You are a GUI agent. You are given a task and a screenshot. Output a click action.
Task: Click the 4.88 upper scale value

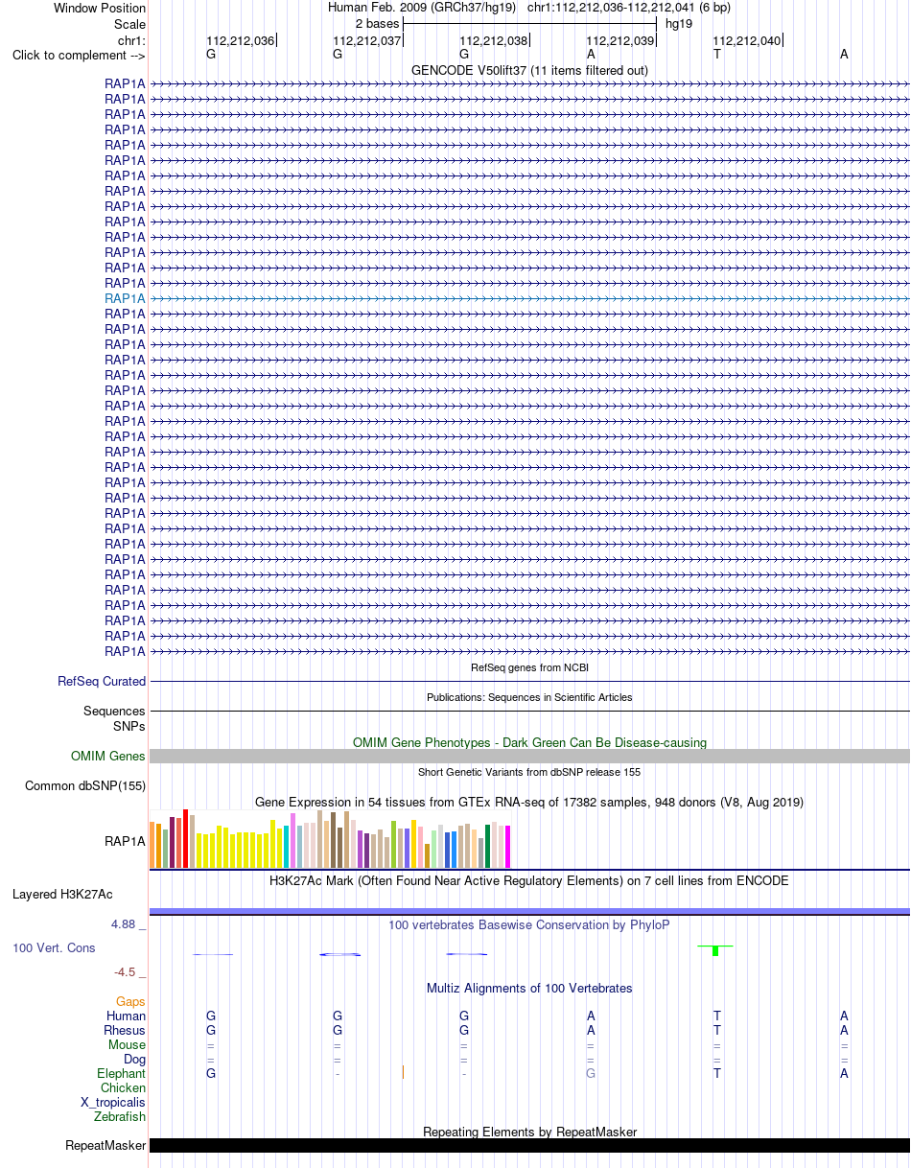pos(123,924)
